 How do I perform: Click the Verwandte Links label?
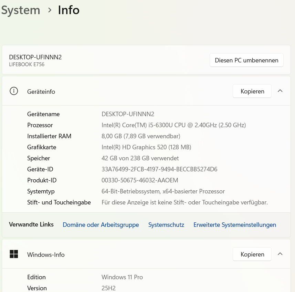[x=31, y=224]
